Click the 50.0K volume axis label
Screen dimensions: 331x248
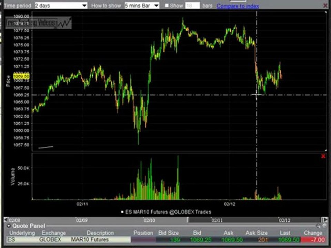tap(24, 168)
